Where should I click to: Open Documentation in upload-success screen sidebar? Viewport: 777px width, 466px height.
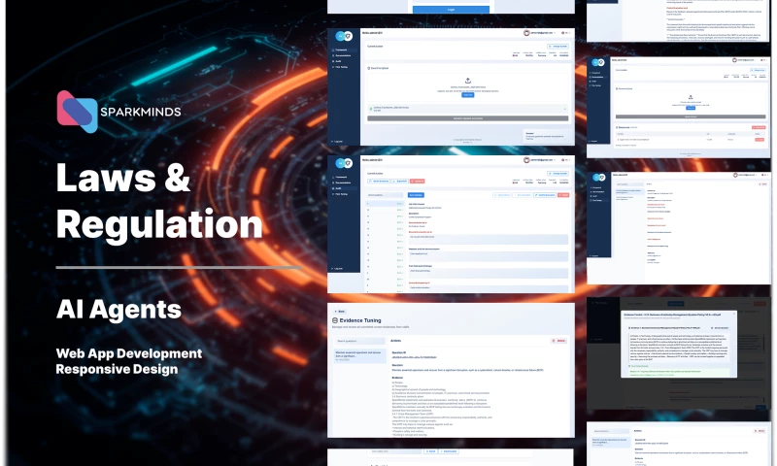pos(343,55)
